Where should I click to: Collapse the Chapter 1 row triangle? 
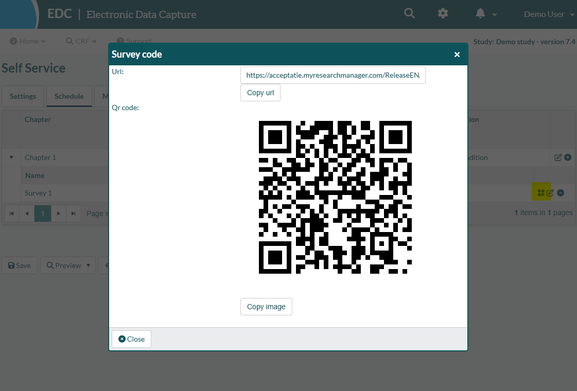11,157
